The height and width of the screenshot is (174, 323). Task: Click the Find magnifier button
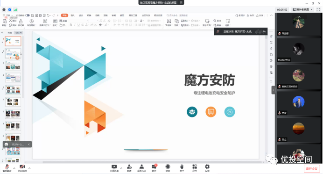(217, 21)
